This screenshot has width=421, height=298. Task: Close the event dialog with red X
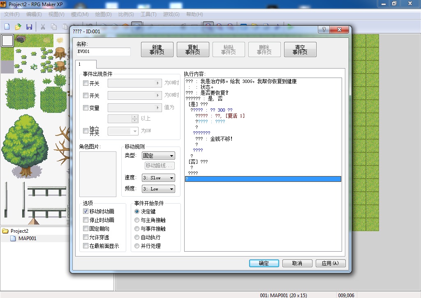coord(339,30)
